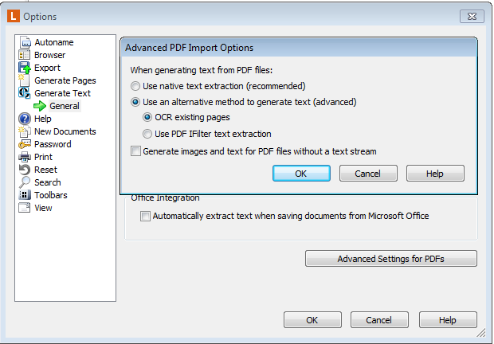Confirm Advanced PDF Import Options with OK
Screen dimensions: 494x344
(301, 174)
